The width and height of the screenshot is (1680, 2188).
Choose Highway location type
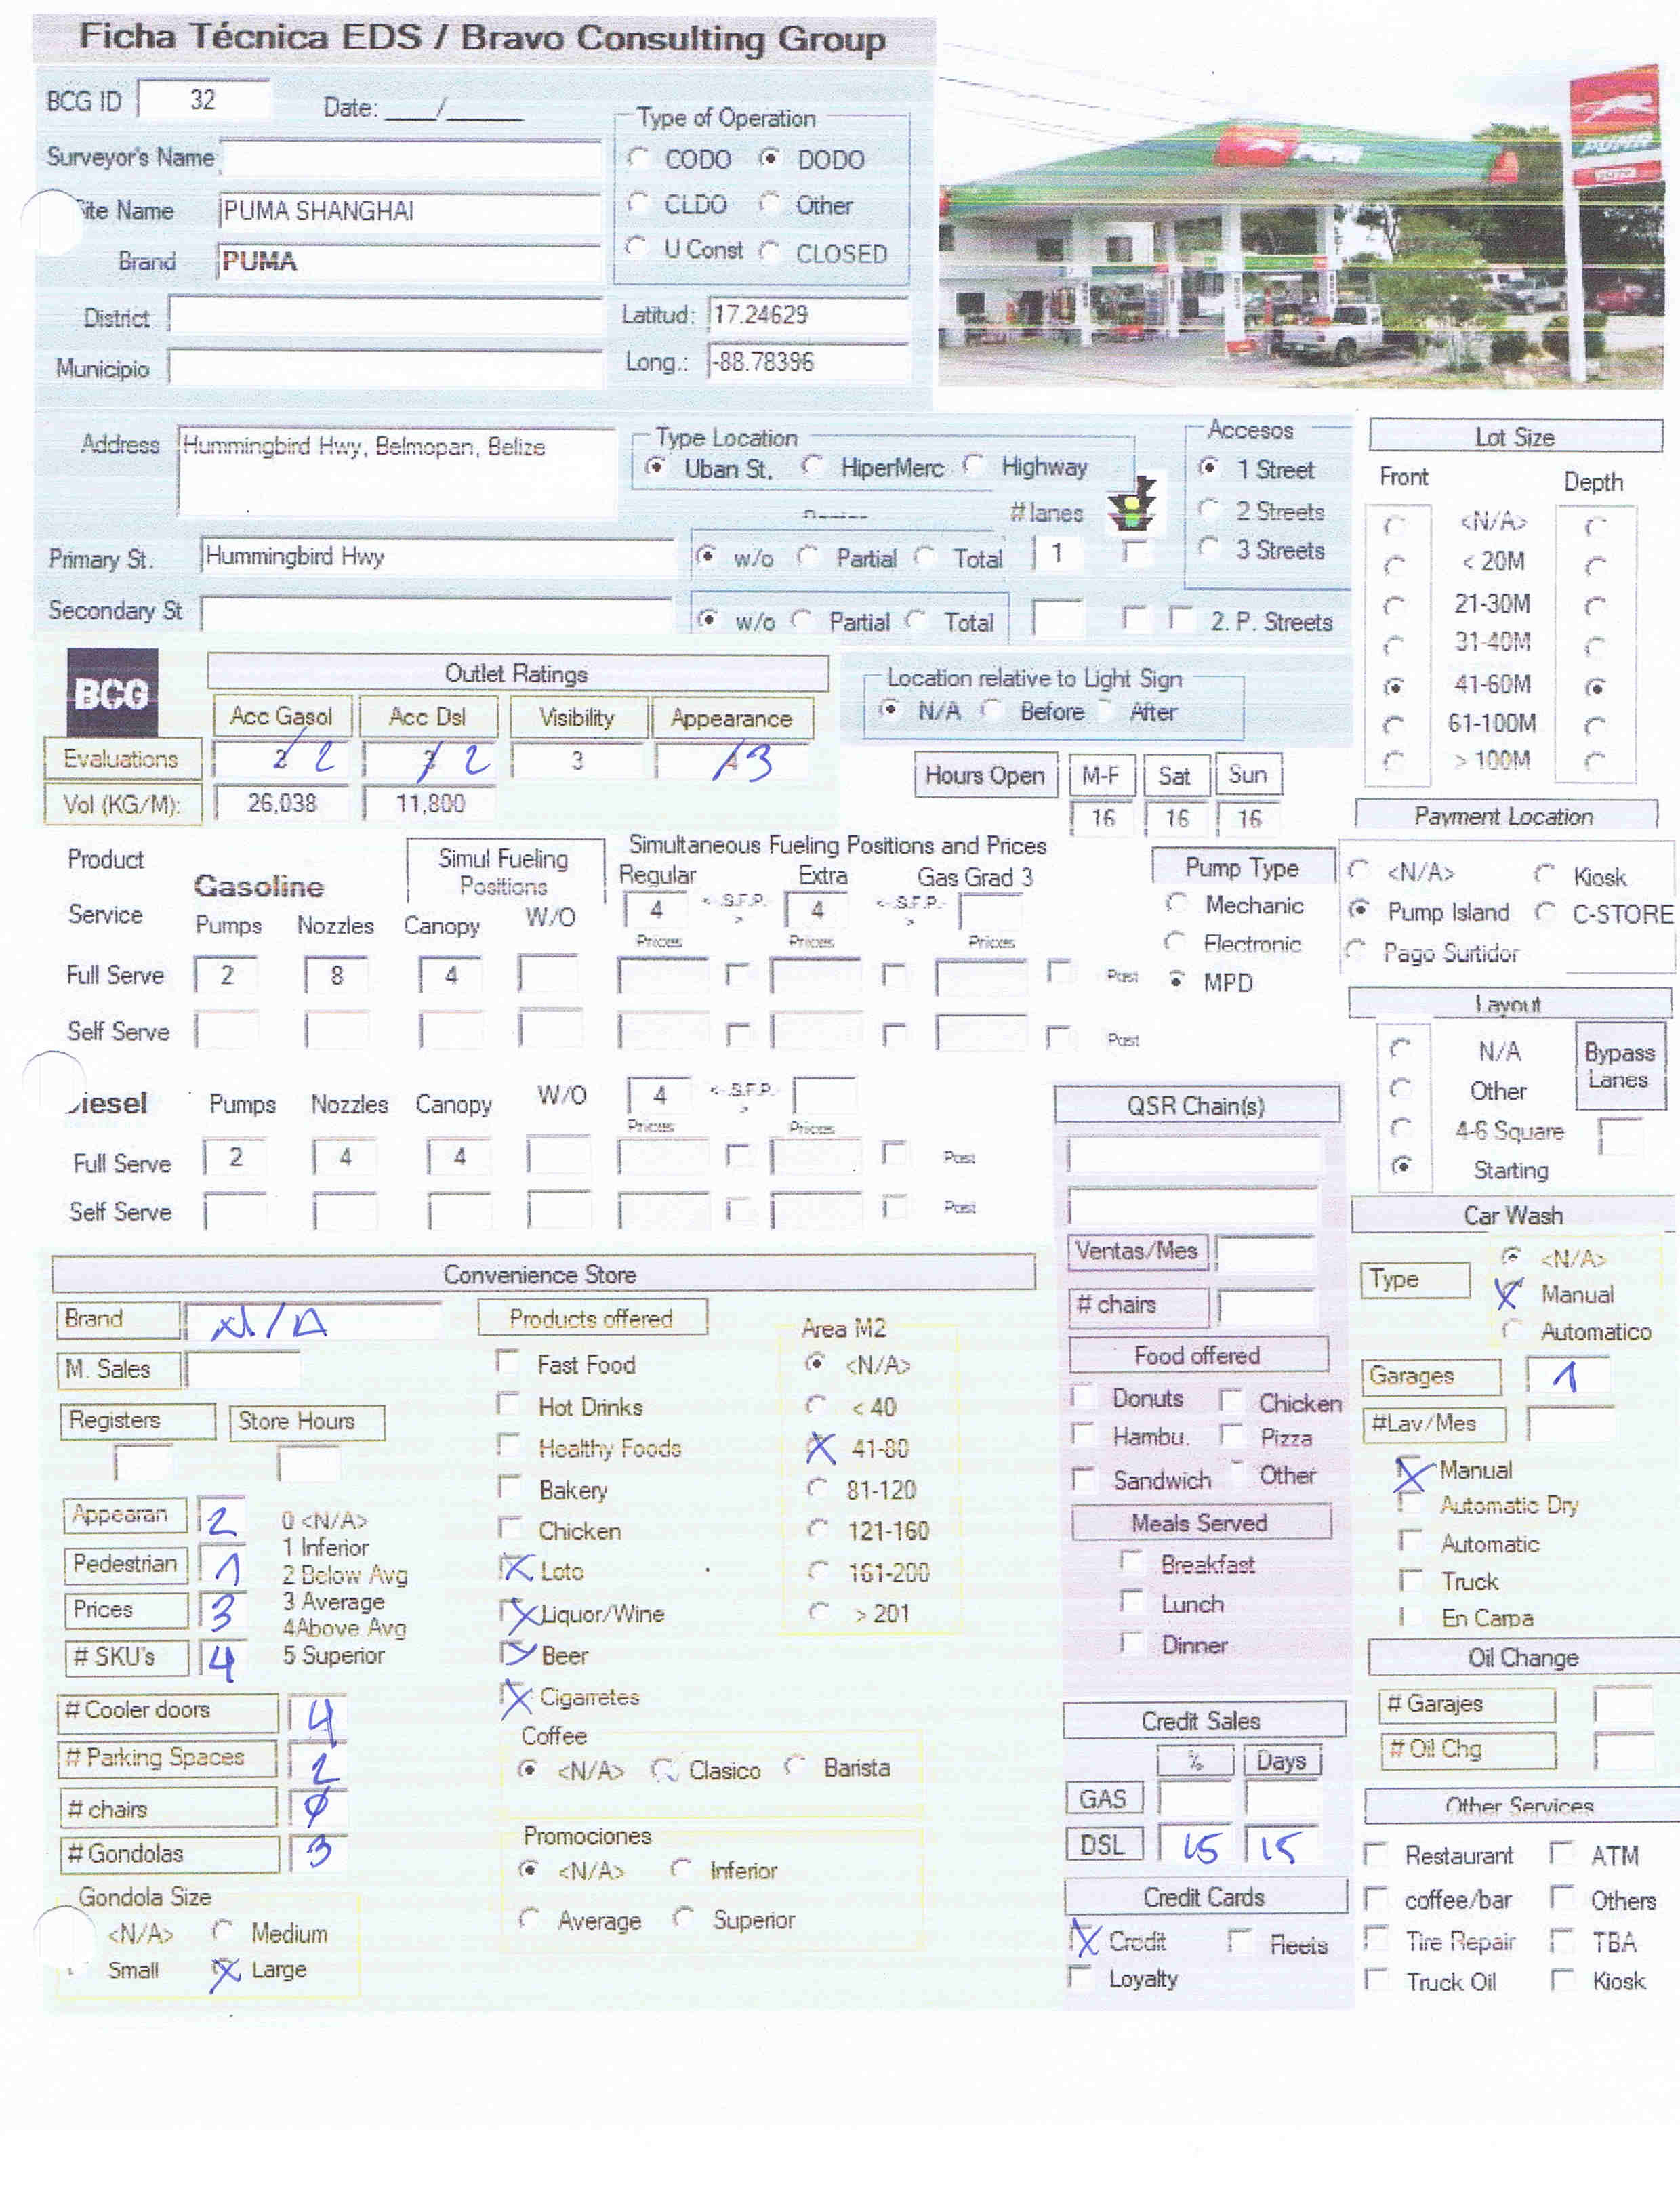tap(973, 465)
